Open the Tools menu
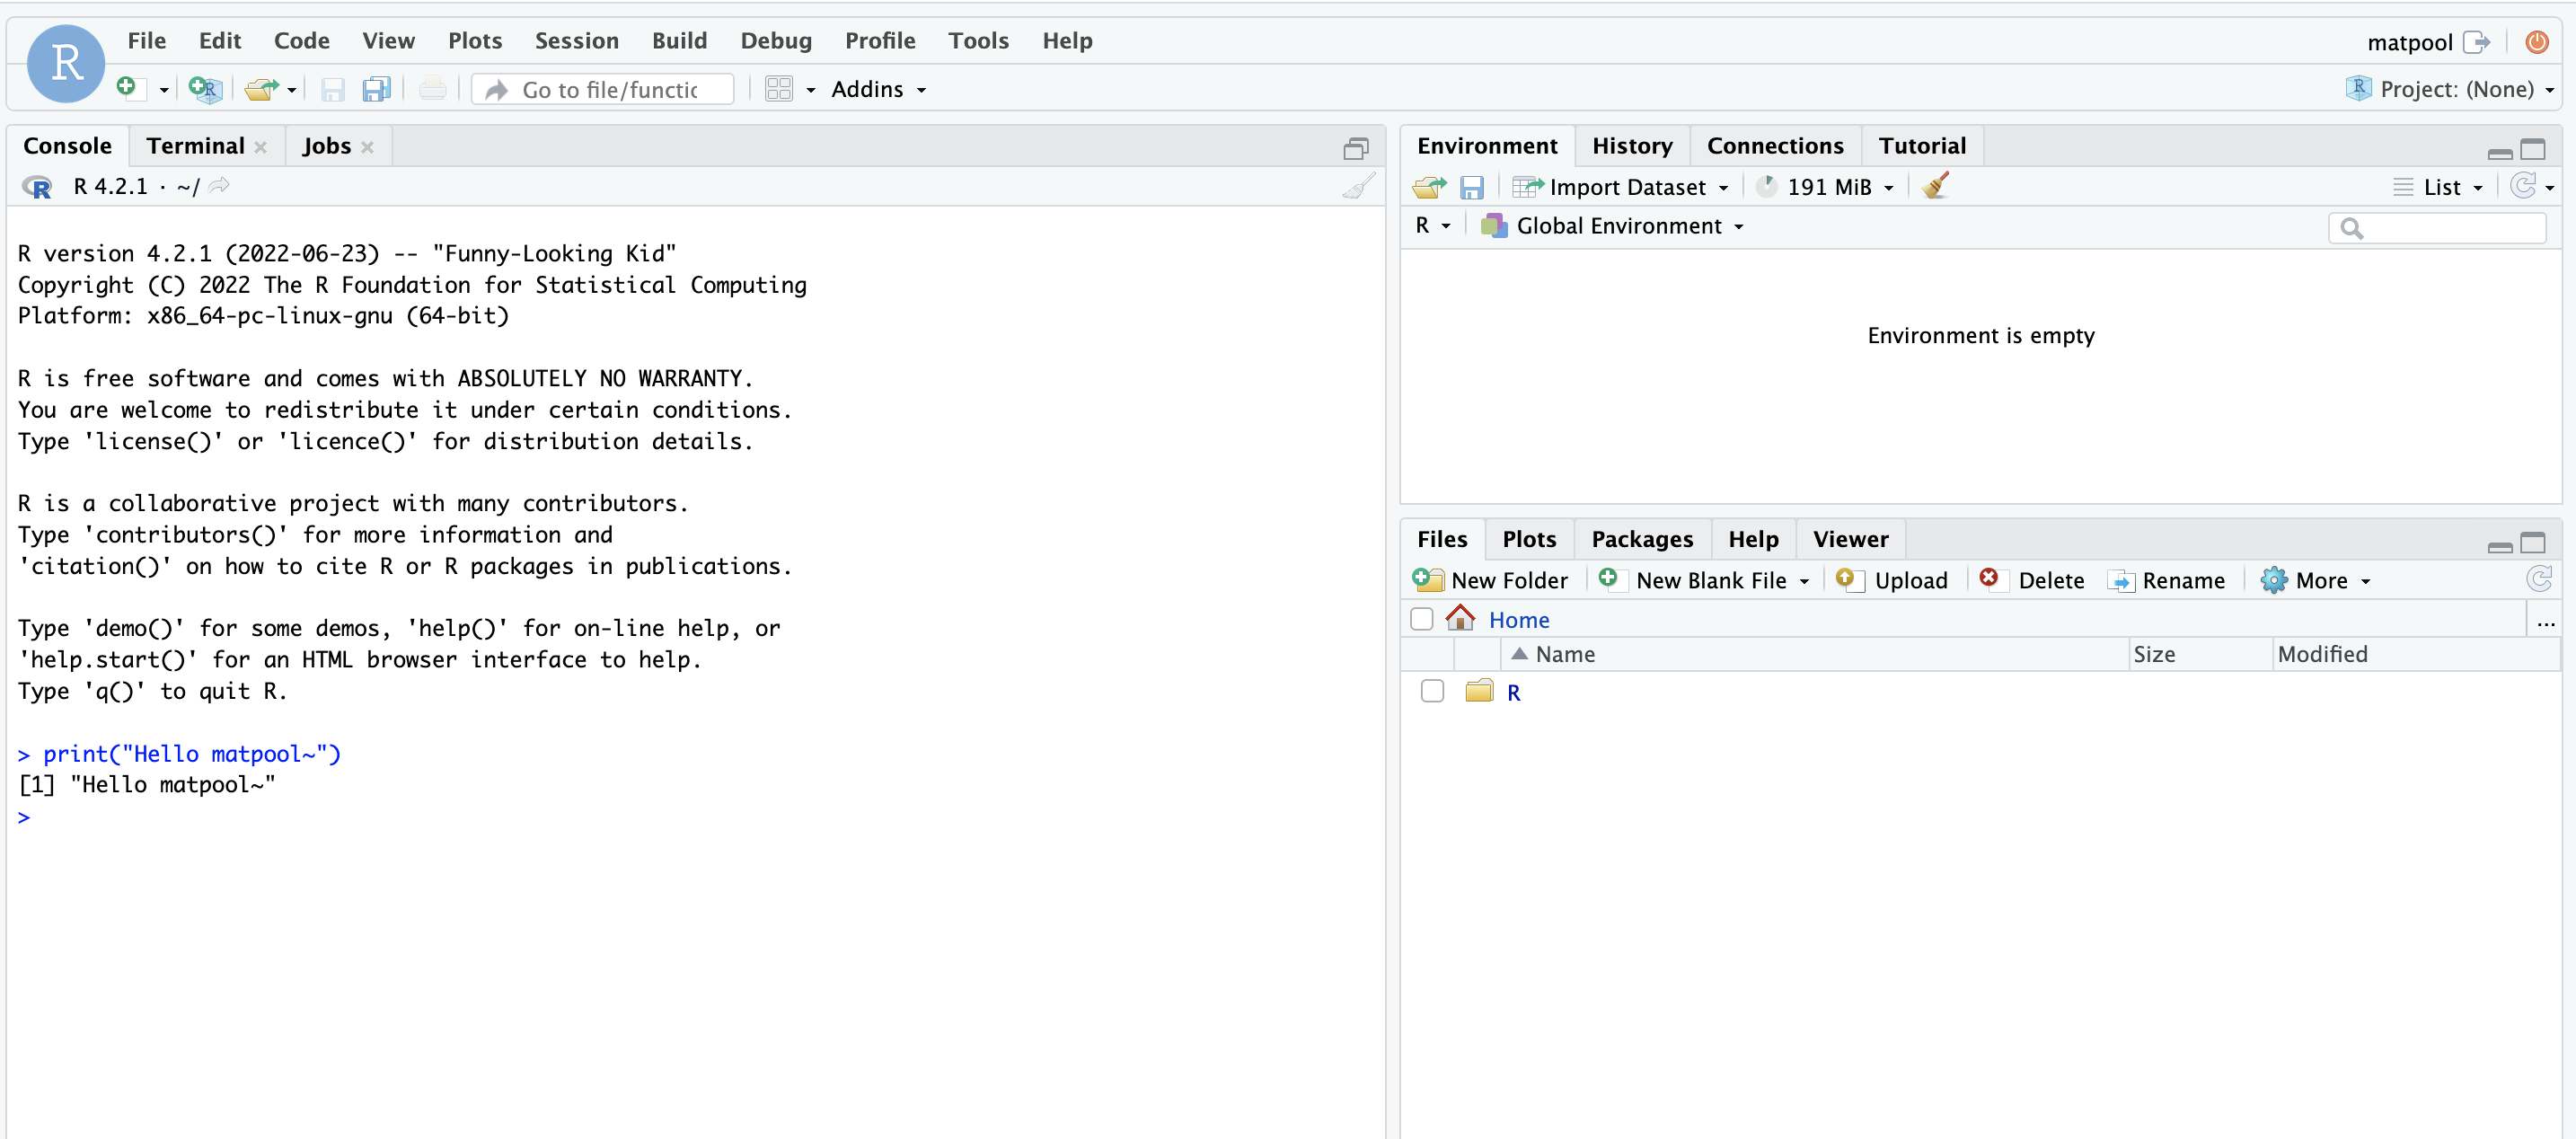This screenshot has height=1139, width=2576. coord(979,40)
